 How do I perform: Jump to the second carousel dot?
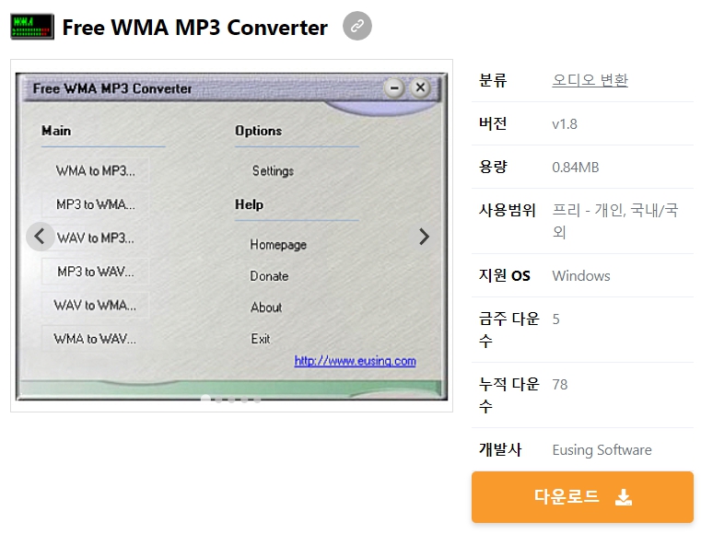click(x=218, y=400)
